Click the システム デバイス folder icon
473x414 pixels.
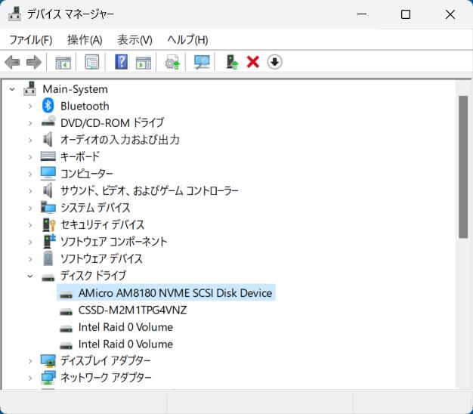pyautogui.click(x=48, y=207)
